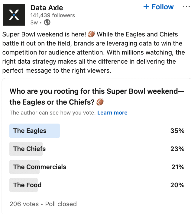Click the football emoji after poll question
This screenshot has height=214, width=191.
click(100, 102)
